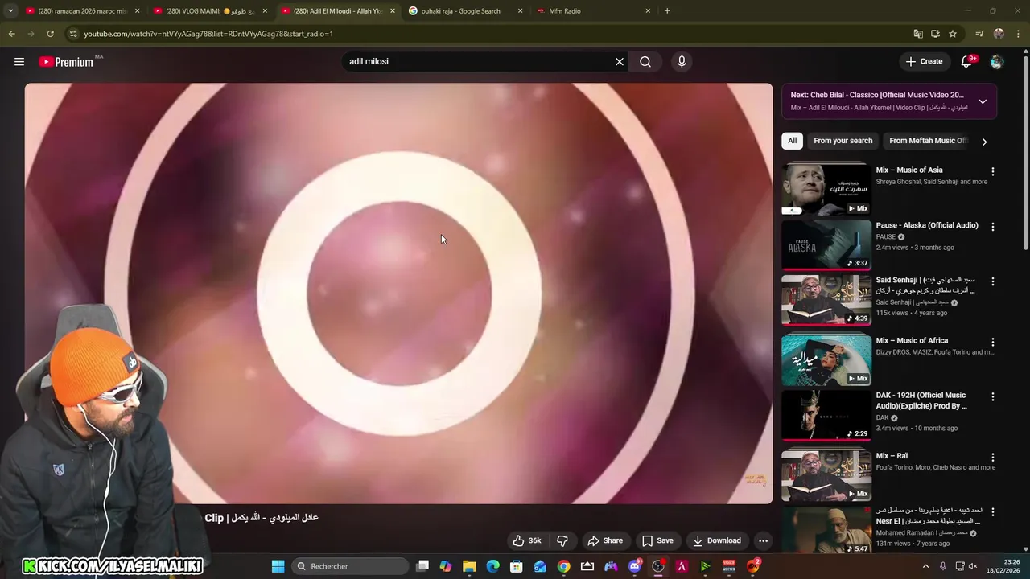Open more actions ellipsis under the video
The height and width of the screenshot is (579, 1030).
point(763,540)
